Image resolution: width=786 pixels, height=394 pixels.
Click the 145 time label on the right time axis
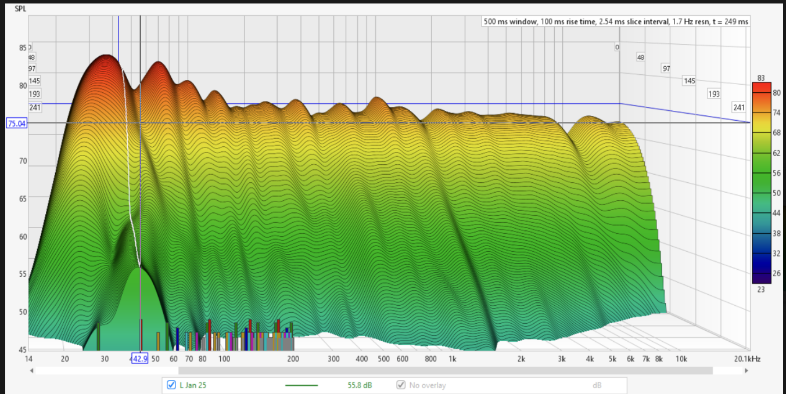689,81
